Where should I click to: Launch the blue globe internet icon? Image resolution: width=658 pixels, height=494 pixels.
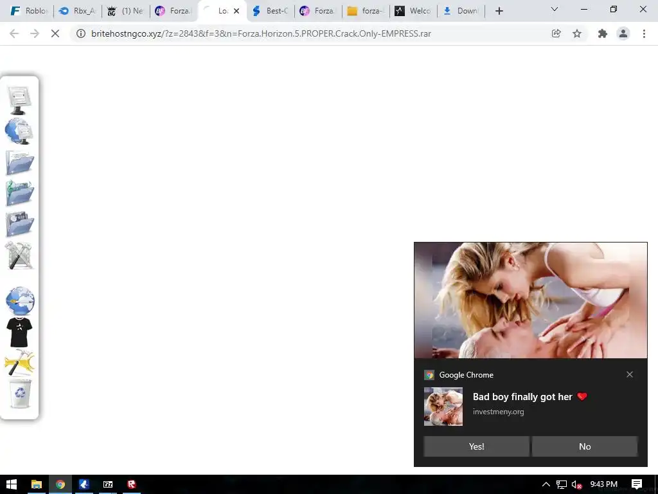pos(20,301)
